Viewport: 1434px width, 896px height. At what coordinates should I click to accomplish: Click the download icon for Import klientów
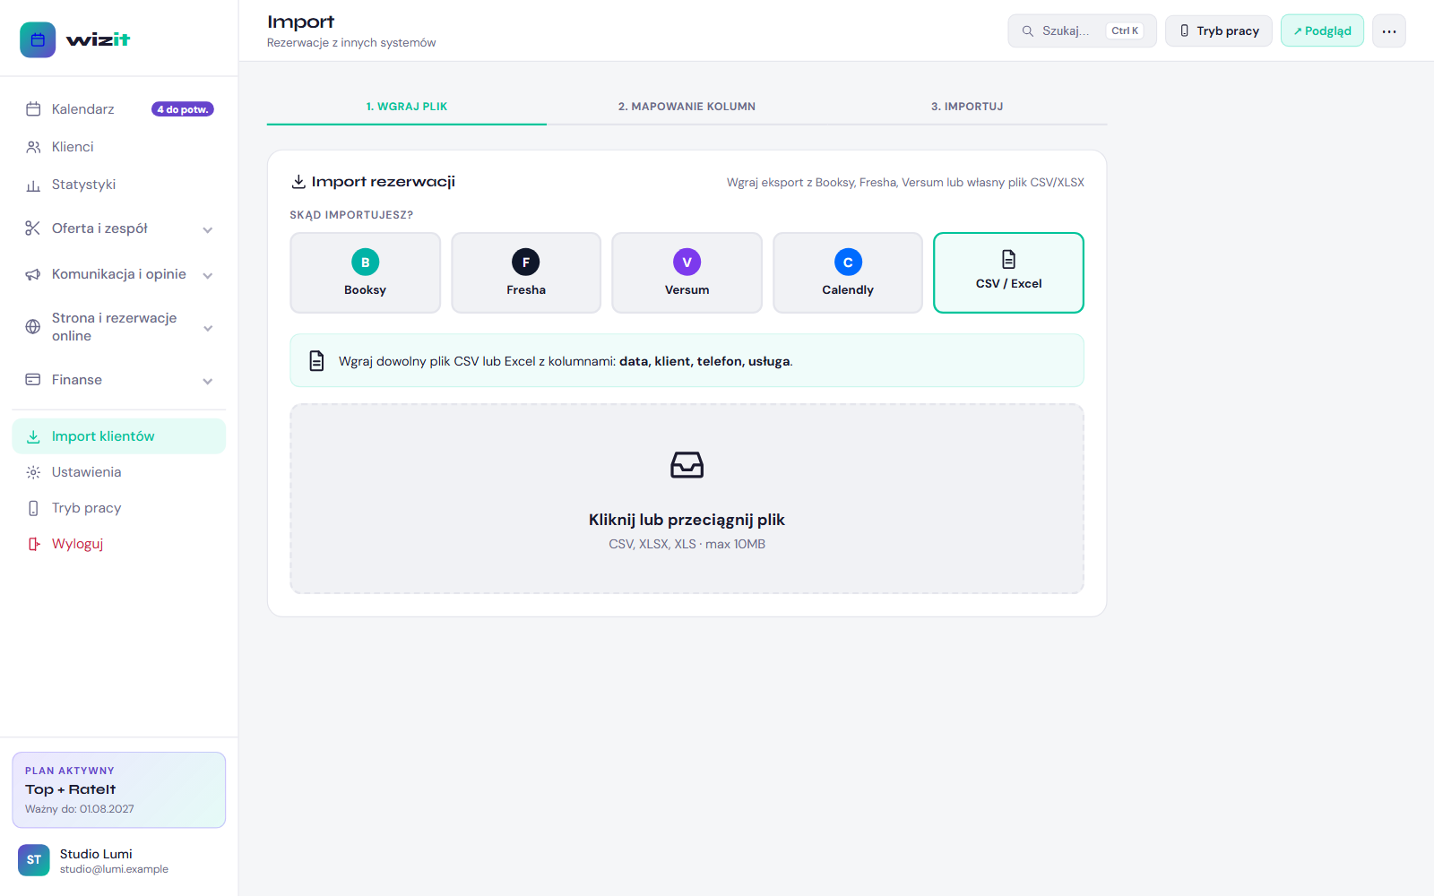click(33, 436)
